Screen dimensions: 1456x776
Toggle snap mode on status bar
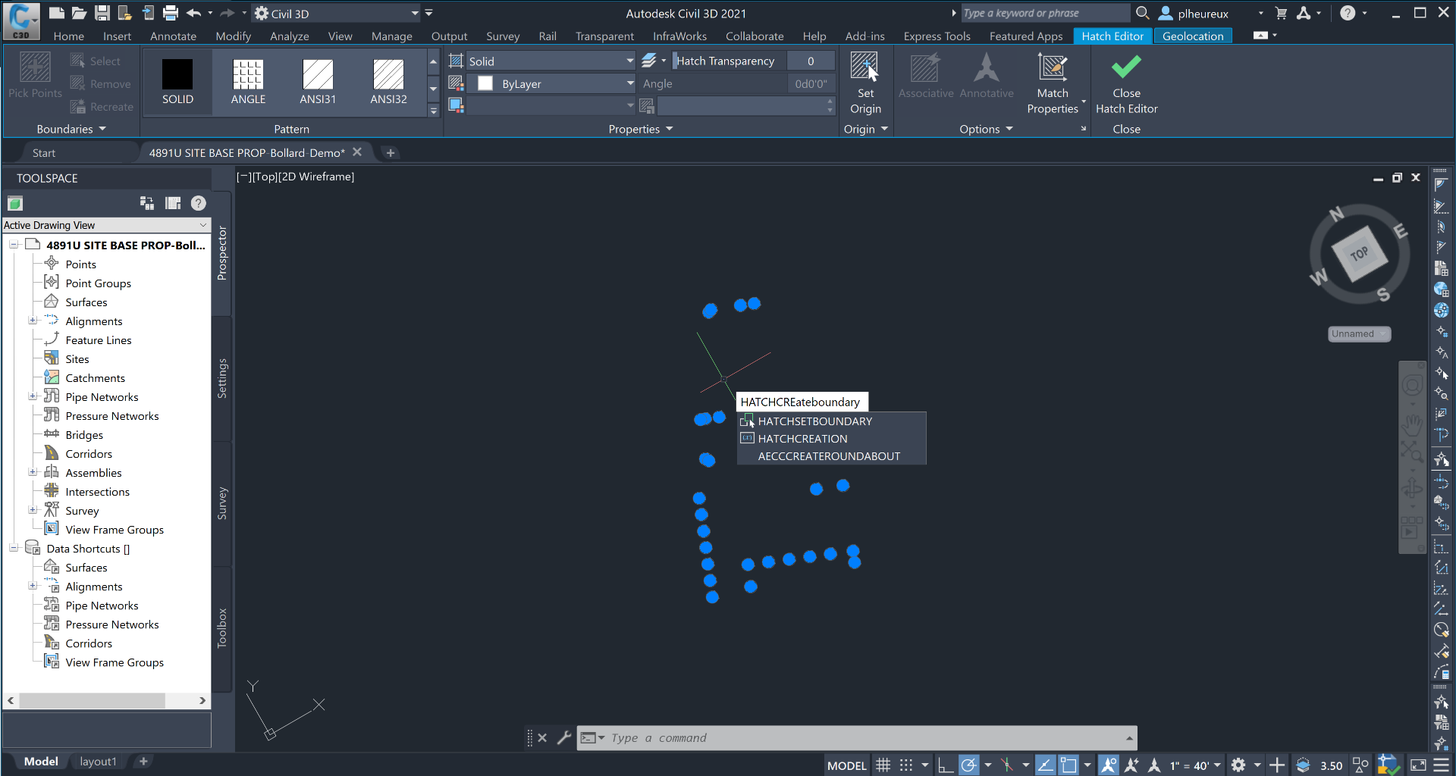(x=906, y=765)
